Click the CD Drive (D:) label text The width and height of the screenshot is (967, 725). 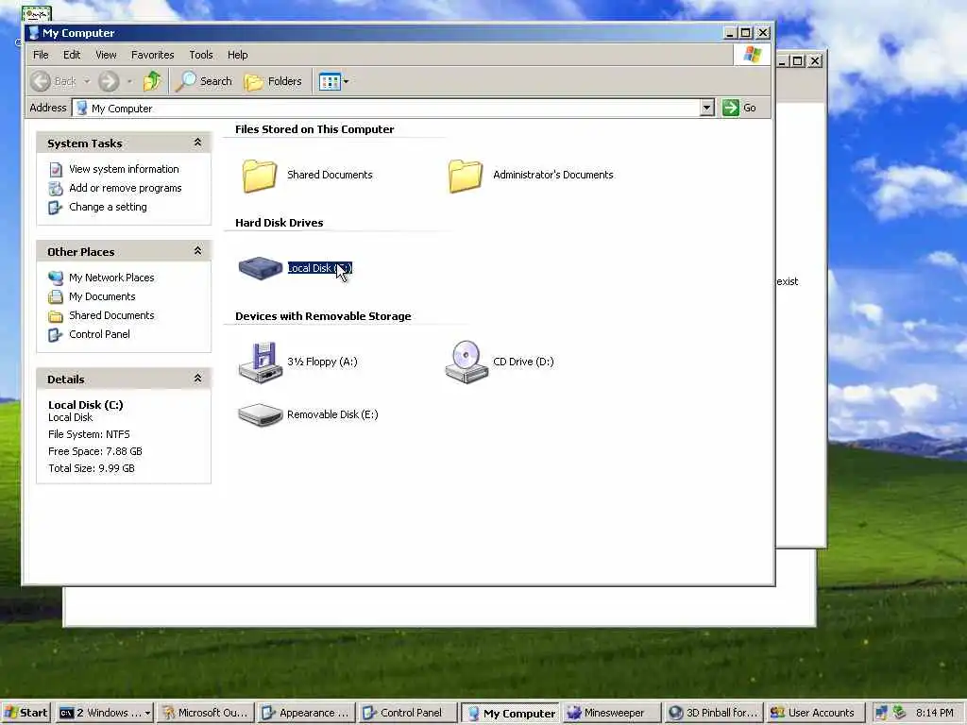pos(523,362)
